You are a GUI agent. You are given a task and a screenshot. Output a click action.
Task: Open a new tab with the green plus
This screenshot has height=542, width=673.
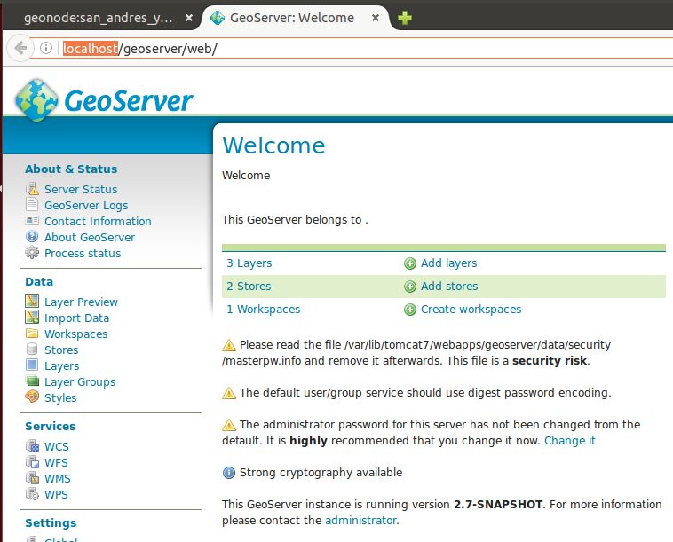point(404,18)
